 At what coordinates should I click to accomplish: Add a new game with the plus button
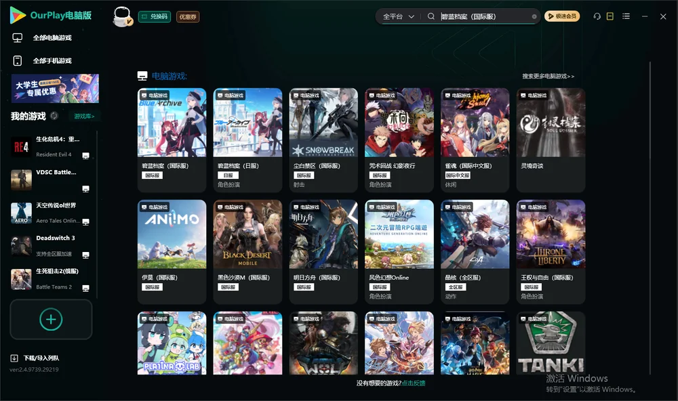tap(51, 319)
